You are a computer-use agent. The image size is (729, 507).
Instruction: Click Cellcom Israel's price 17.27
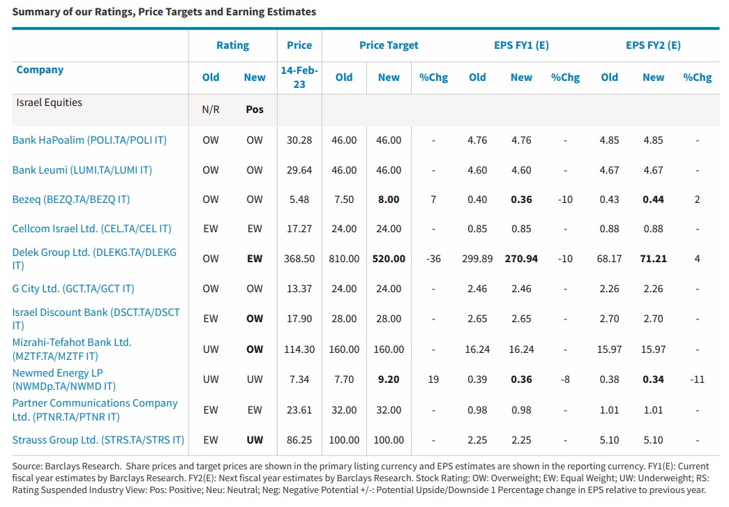point(299,229)
